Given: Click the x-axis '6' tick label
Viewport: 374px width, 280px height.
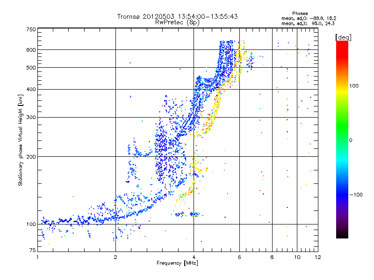Looking at the screenshot, I should [x=239, y=257].
